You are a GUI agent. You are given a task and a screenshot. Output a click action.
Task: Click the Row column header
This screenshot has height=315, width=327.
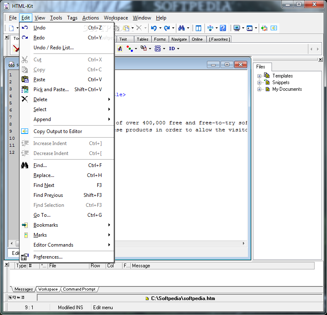point(97,266)
